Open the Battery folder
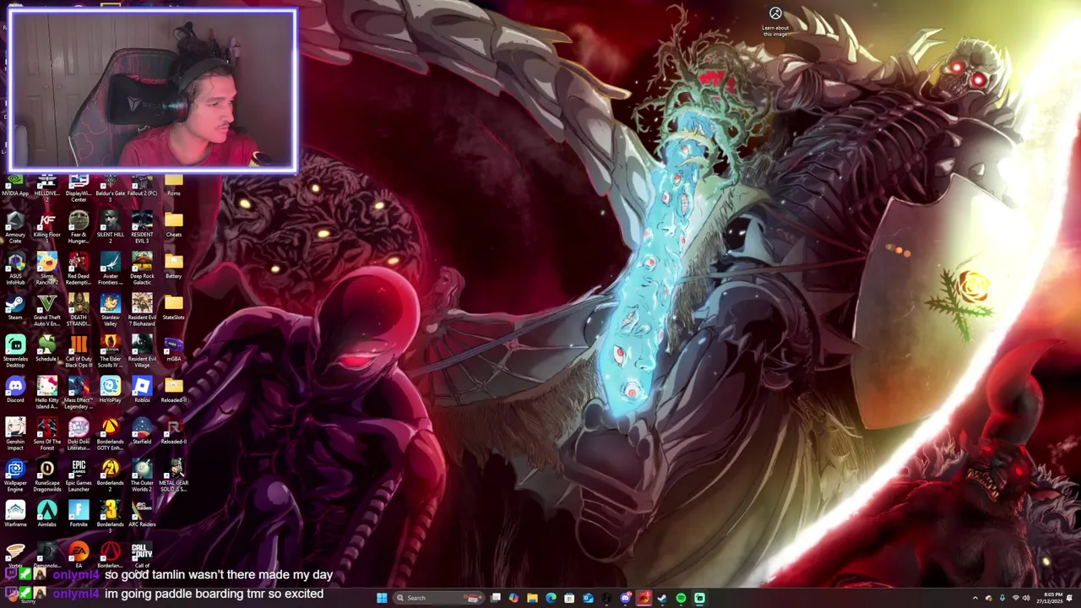The width and height of the screenshot is (1081, 608). coord(173,266)
